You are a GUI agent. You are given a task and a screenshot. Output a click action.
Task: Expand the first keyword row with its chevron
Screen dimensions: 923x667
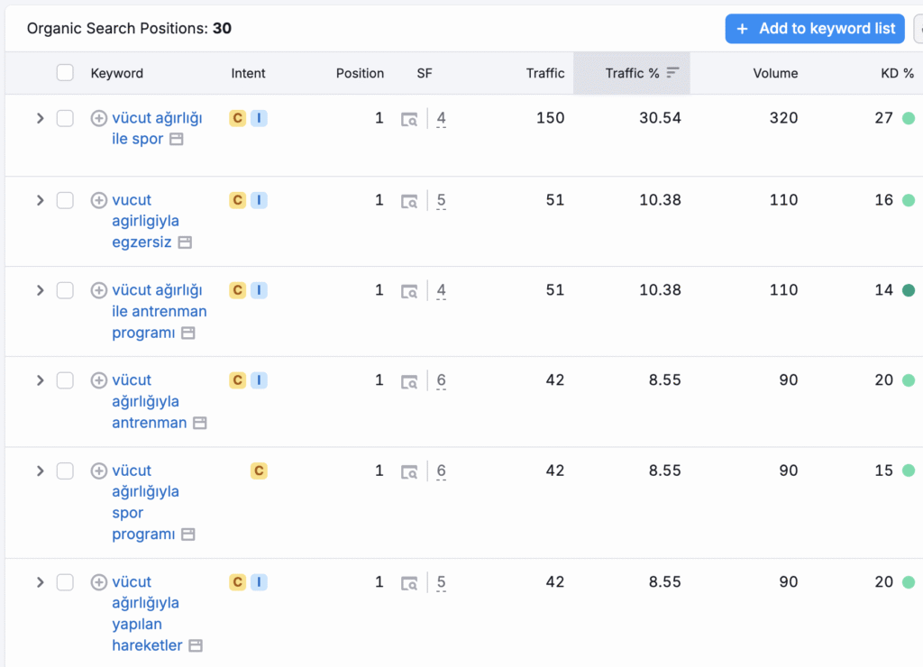pyautogui.click(x=40, y=117)
